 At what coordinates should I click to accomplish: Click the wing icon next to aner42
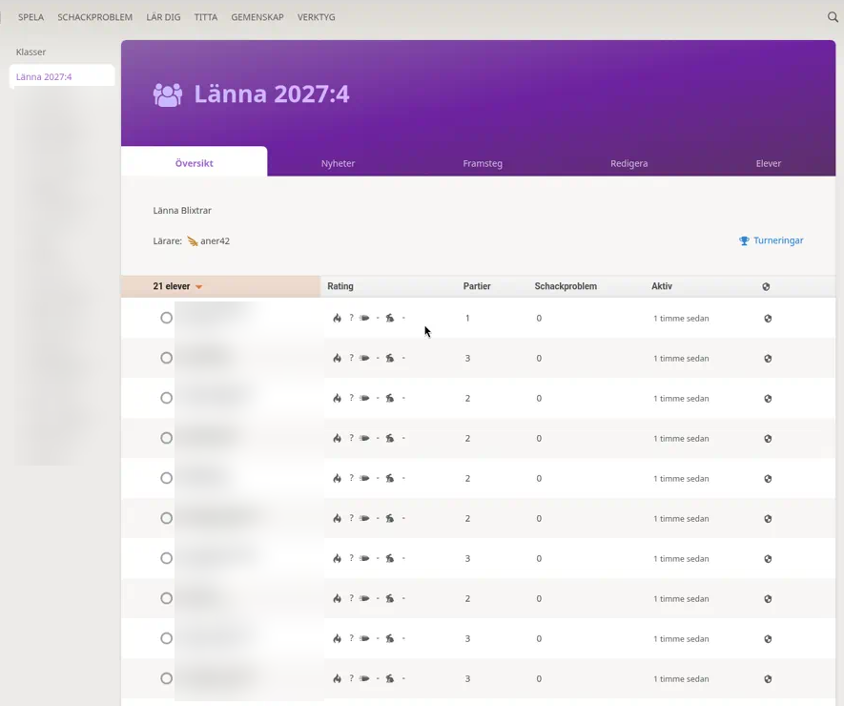[x=192, y=241]
